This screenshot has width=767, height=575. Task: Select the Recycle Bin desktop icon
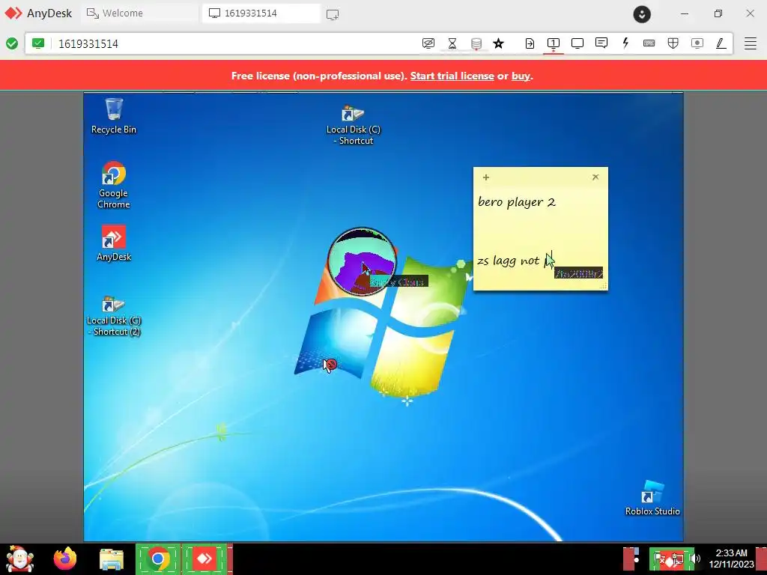(x=114, y=116)
